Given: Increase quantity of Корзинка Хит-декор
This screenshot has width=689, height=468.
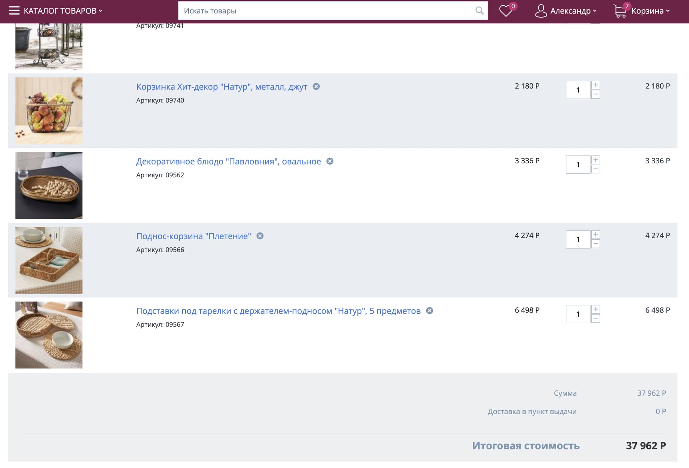Looking at the screenshot, I should (596, 85).
